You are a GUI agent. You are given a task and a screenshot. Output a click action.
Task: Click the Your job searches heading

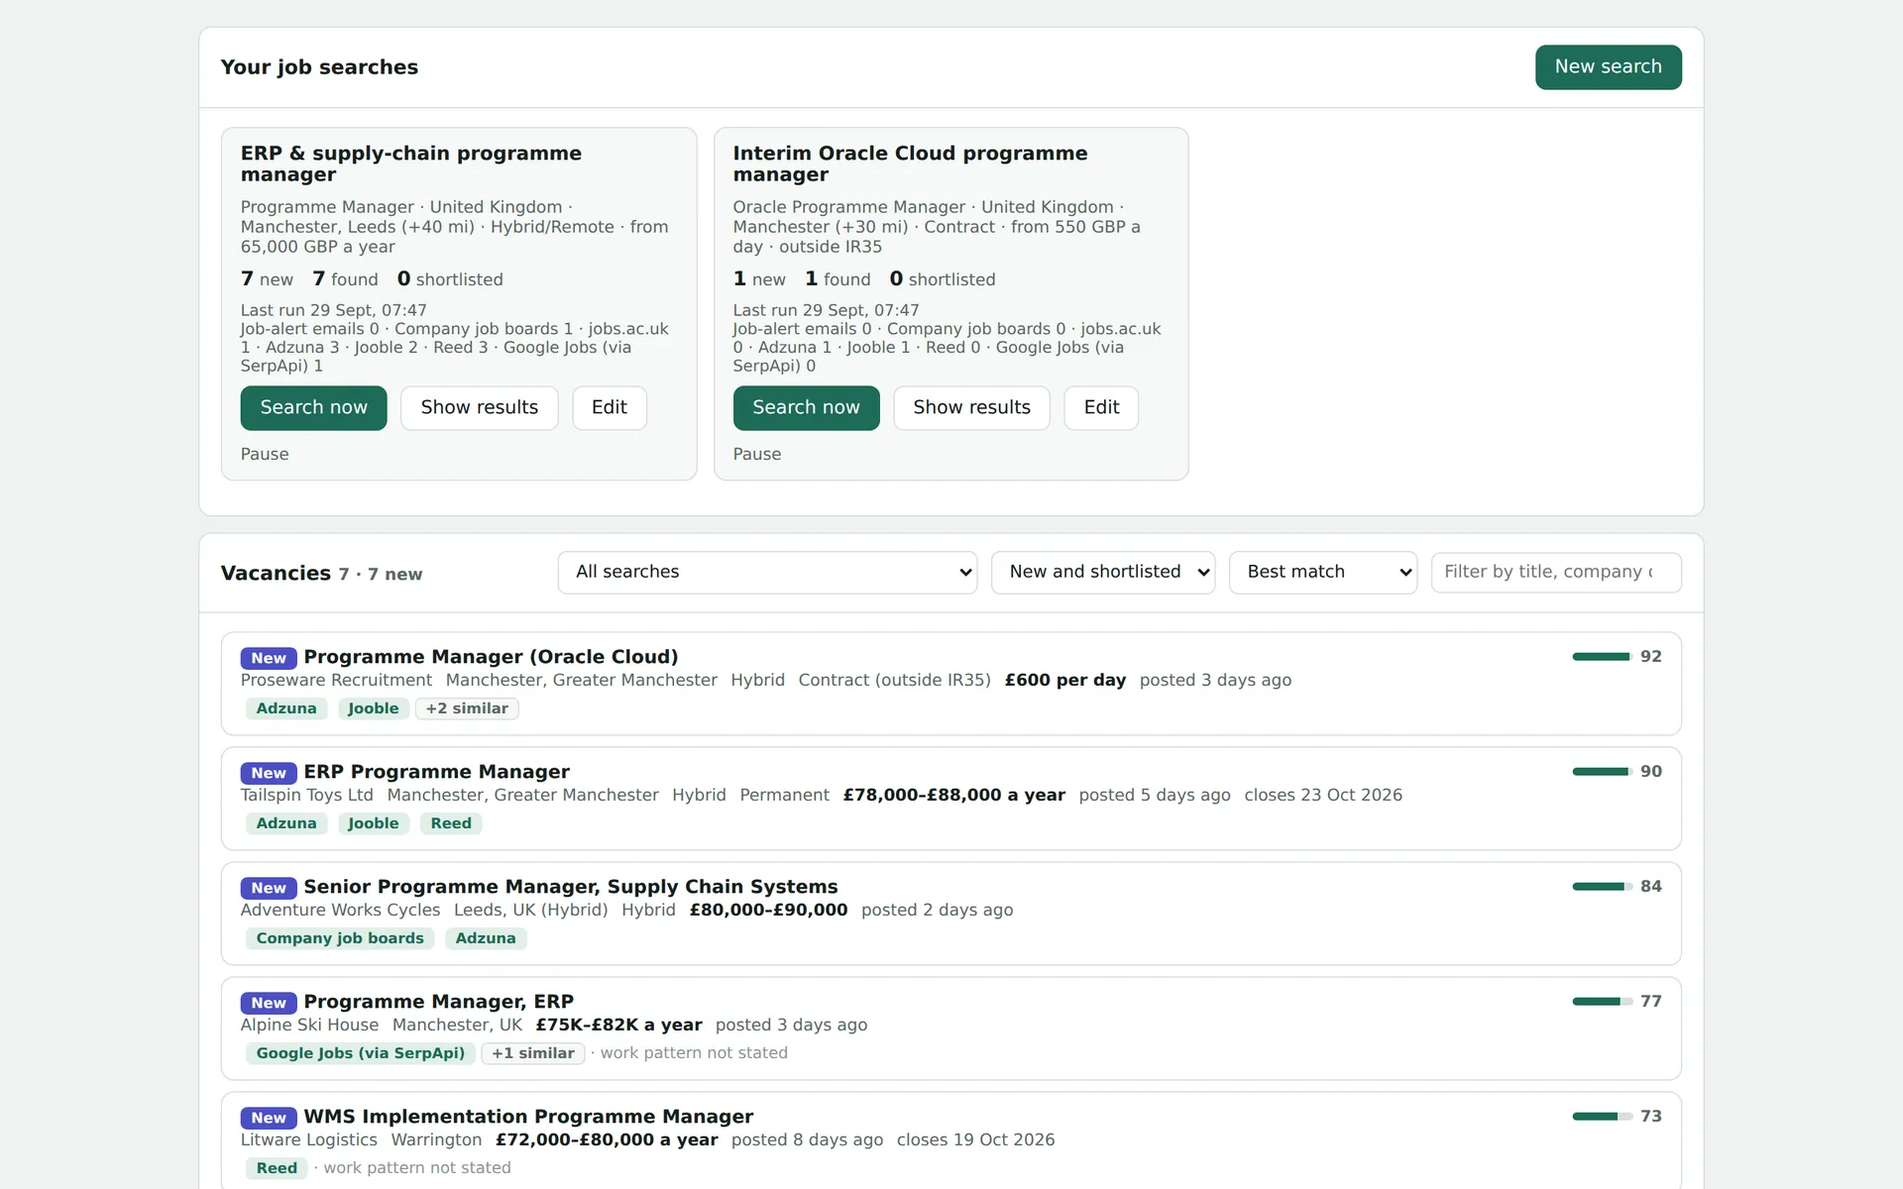(319, 66)
